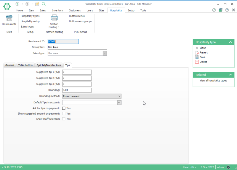Open the Users ribbon tab

click(90, 10)
